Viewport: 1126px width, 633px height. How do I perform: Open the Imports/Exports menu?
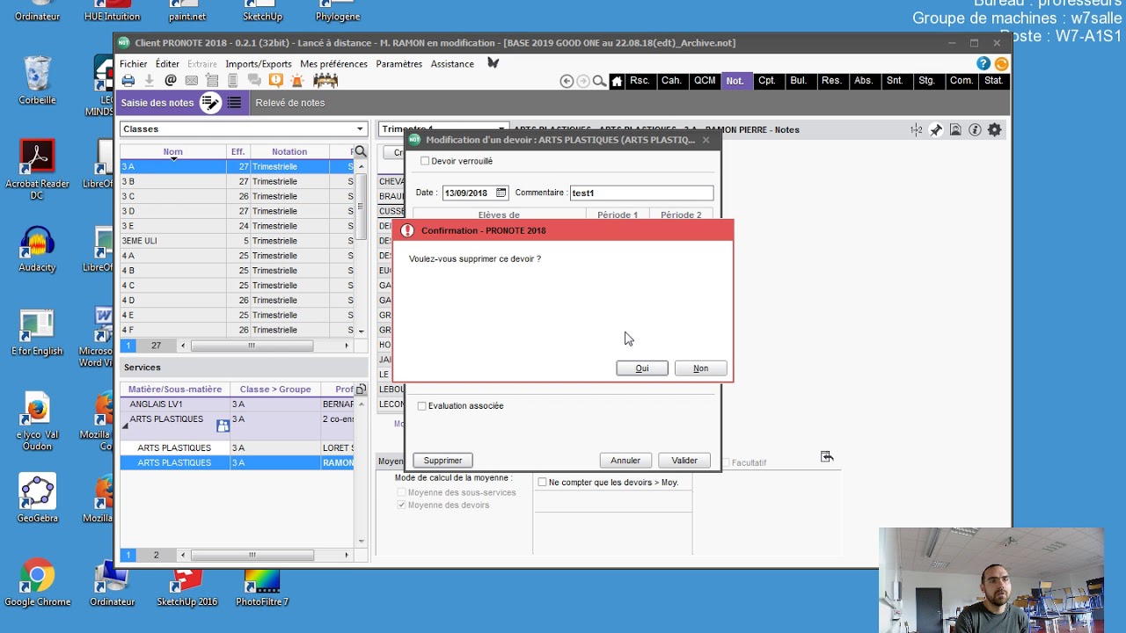[x=259, y=63]
